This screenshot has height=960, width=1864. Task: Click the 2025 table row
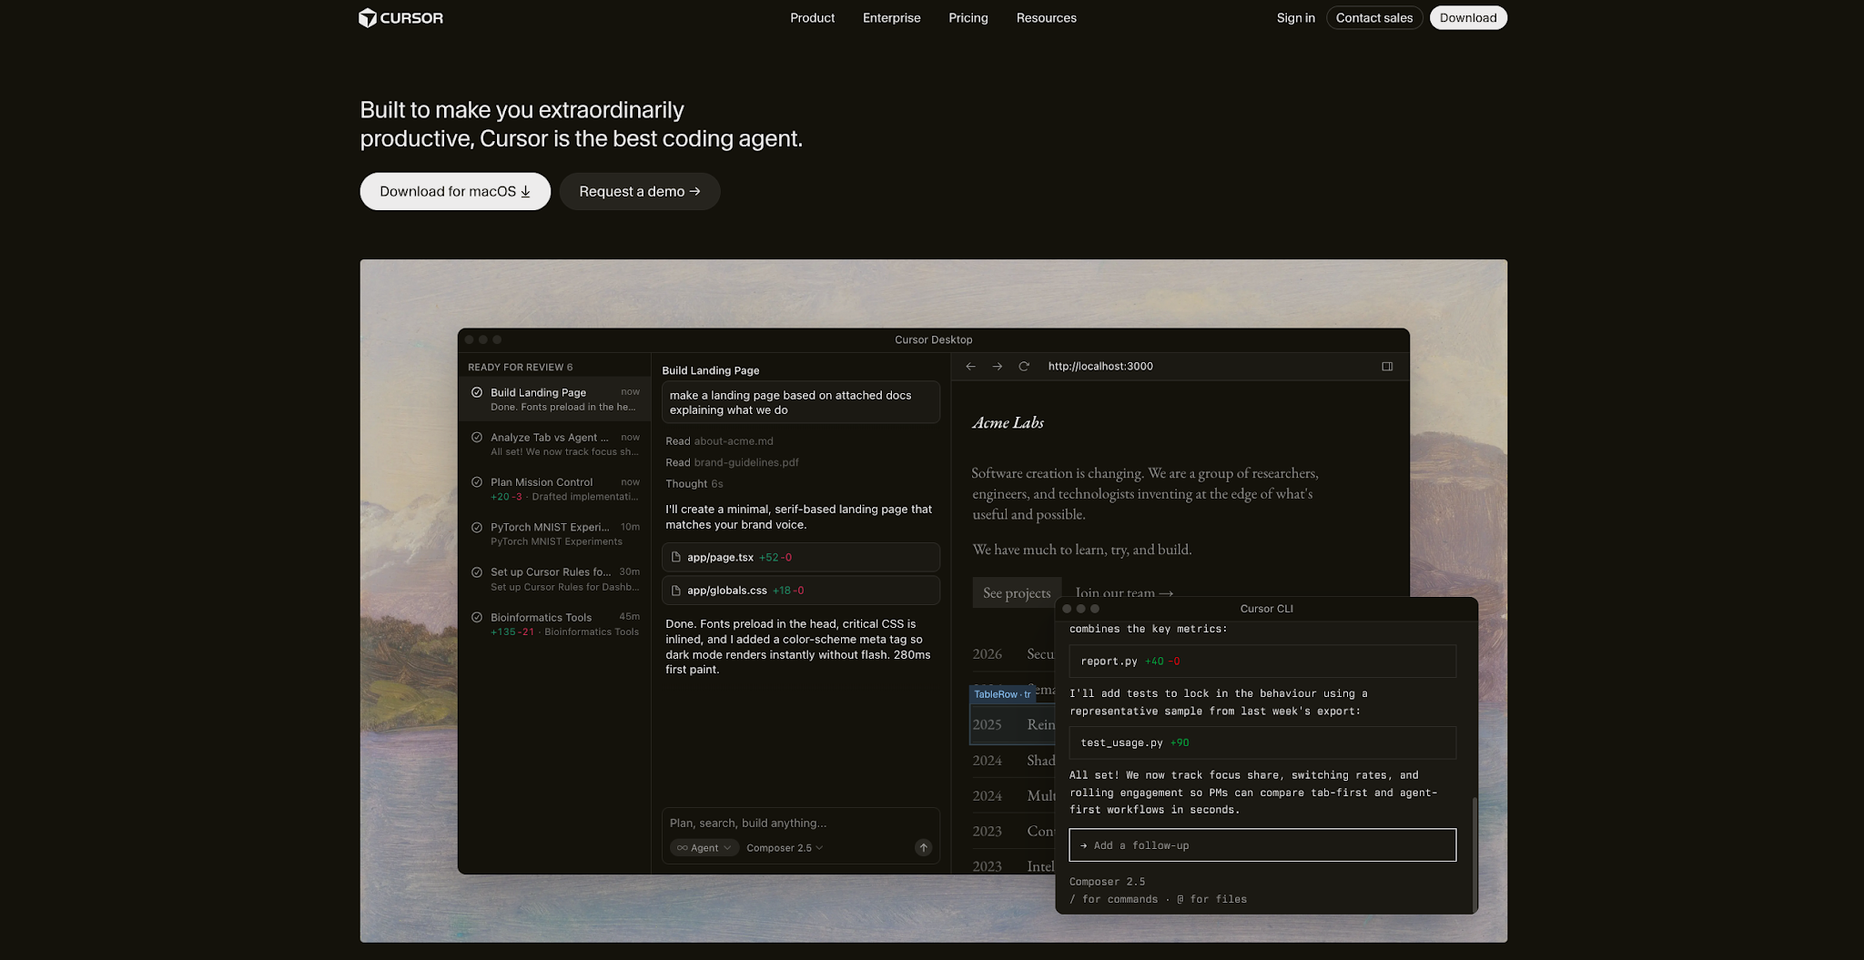[x=1013, y=724]
